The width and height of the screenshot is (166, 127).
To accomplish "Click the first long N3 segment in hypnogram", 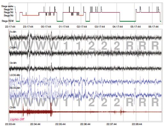I will [31, 15].
